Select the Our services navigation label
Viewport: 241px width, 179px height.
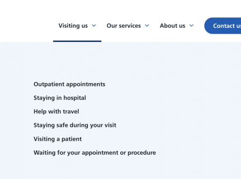click(x=124, y=26)
